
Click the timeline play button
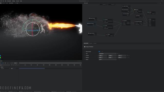(2, 63)
